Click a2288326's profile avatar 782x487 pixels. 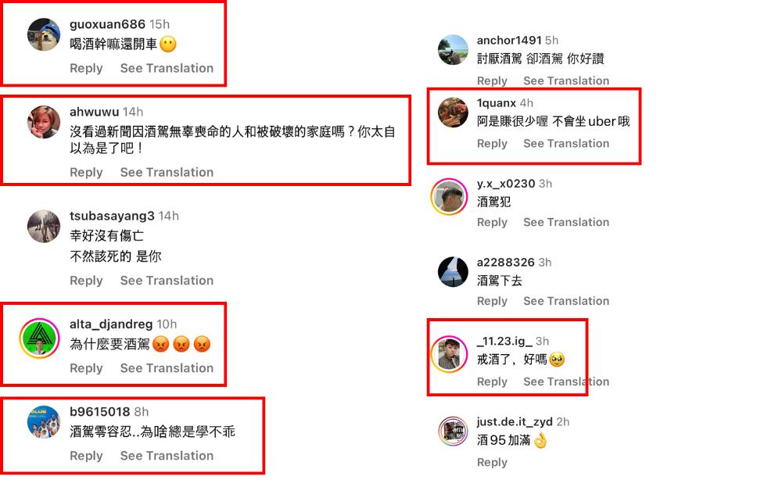coord(453,272)
